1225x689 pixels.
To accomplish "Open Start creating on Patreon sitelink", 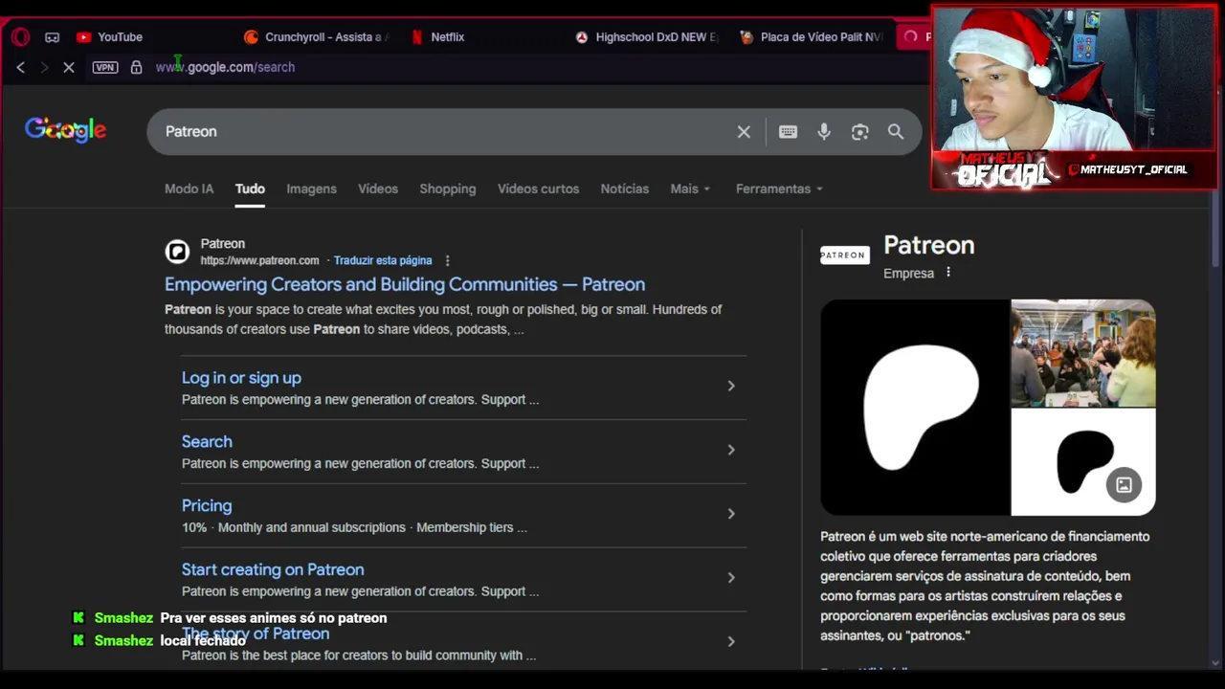I will (x=273, y=569).
